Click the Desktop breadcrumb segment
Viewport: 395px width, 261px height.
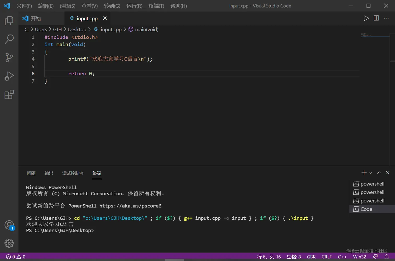pyautogui.click(x=77, y=29)
